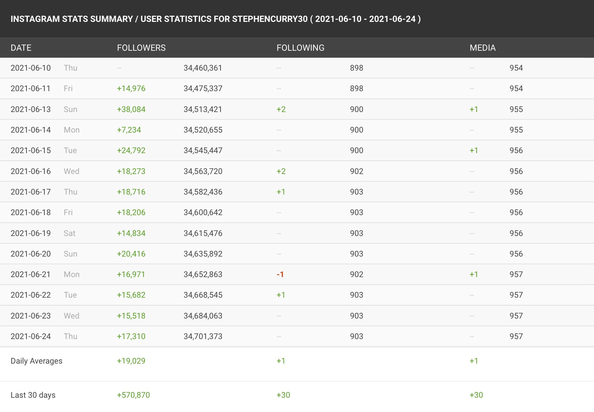Select the 2021-06-19 date cell

coord(30,233)
